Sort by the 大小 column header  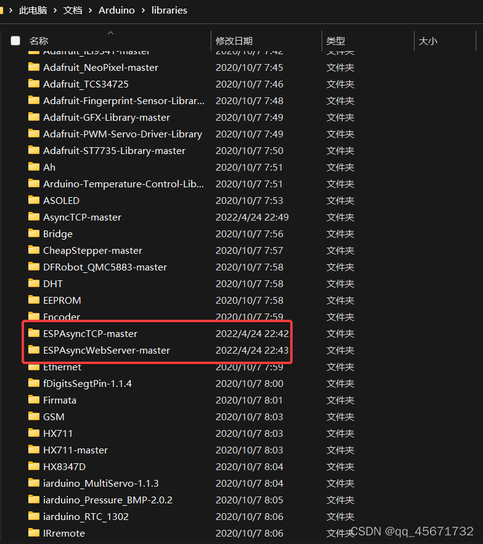tap(428, 41)
